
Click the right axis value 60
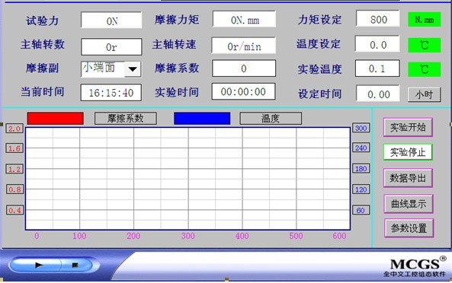pos(361,210)
